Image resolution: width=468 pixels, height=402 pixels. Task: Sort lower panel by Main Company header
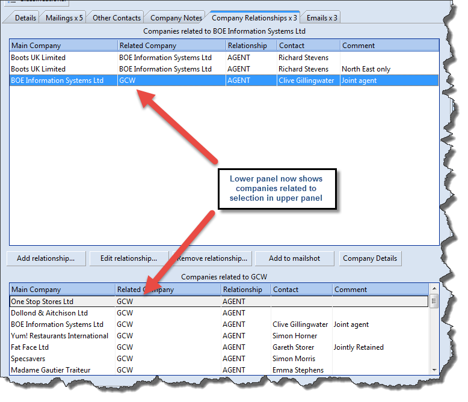point(63,290)
